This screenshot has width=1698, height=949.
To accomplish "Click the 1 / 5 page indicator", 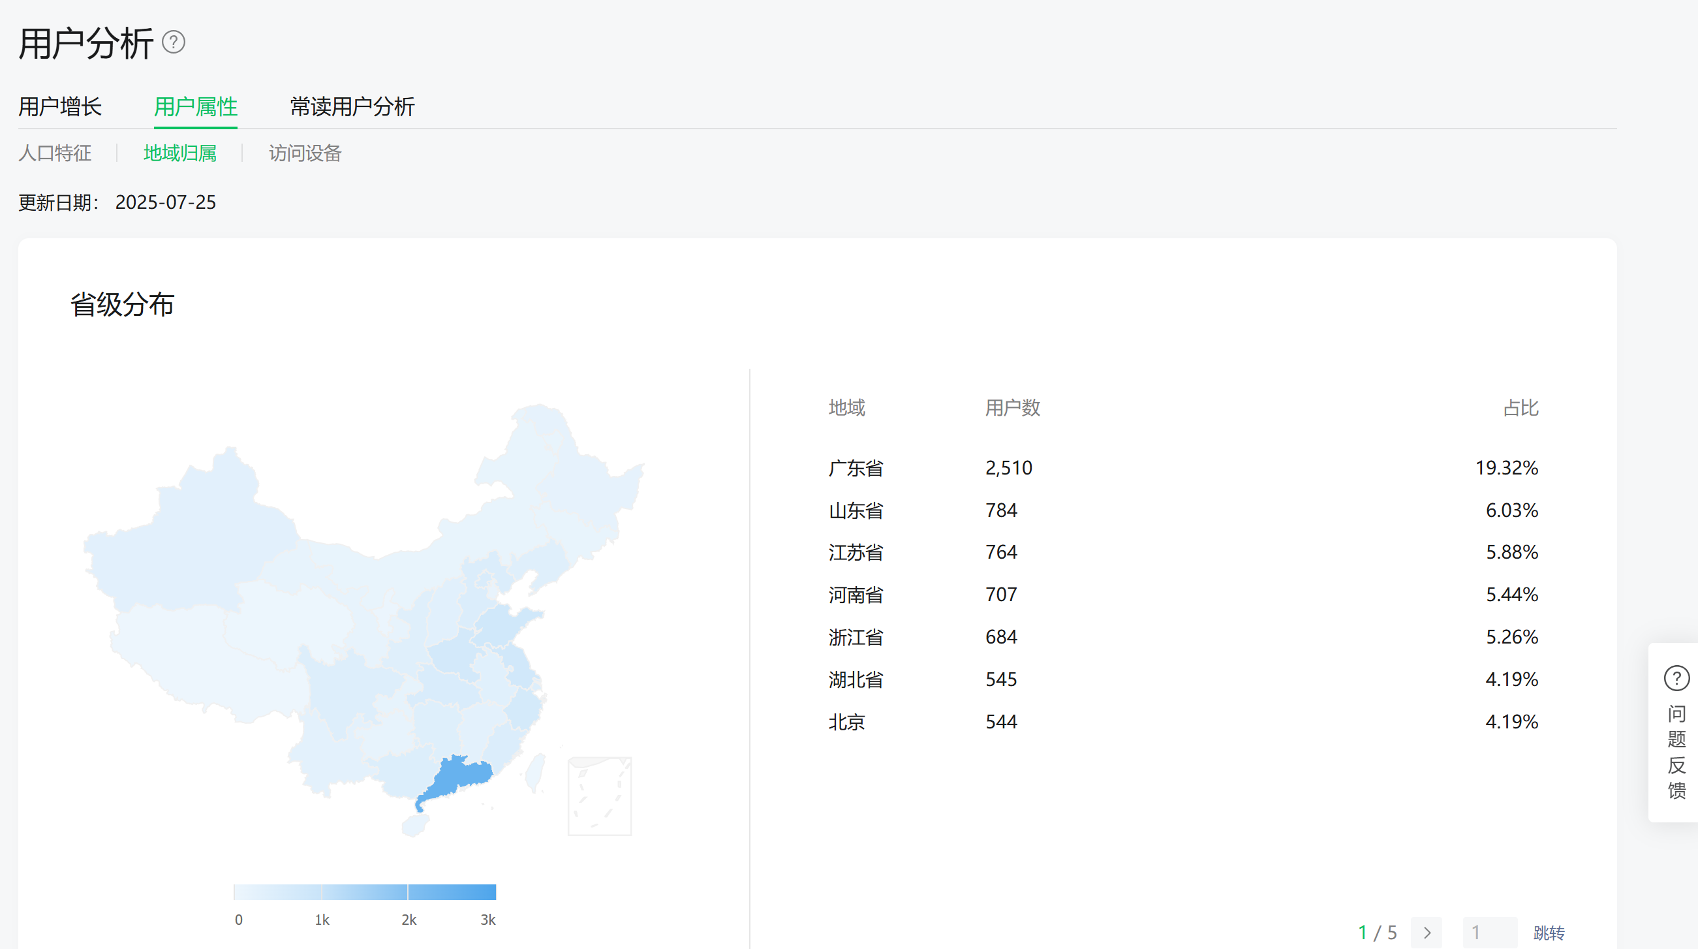I will (x=1377, y=933).
